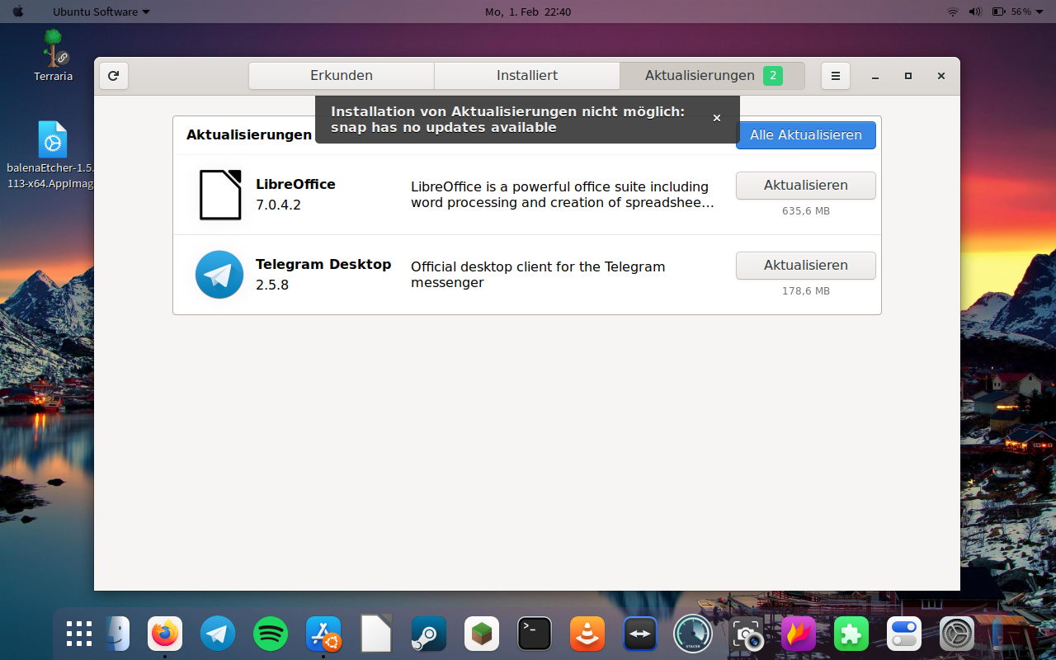Select the balenaEtcher AppImage desktop file

51,155
